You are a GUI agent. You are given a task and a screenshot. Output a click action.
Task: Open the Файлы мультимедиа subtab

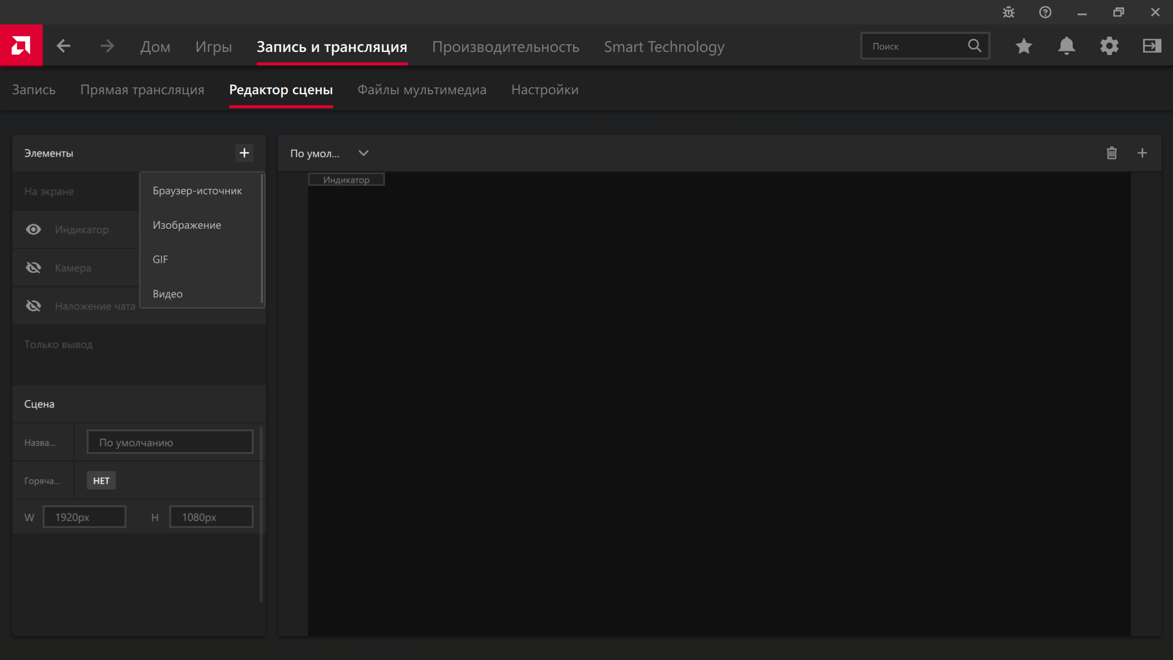pyautogui.click(x=422, y=89)
